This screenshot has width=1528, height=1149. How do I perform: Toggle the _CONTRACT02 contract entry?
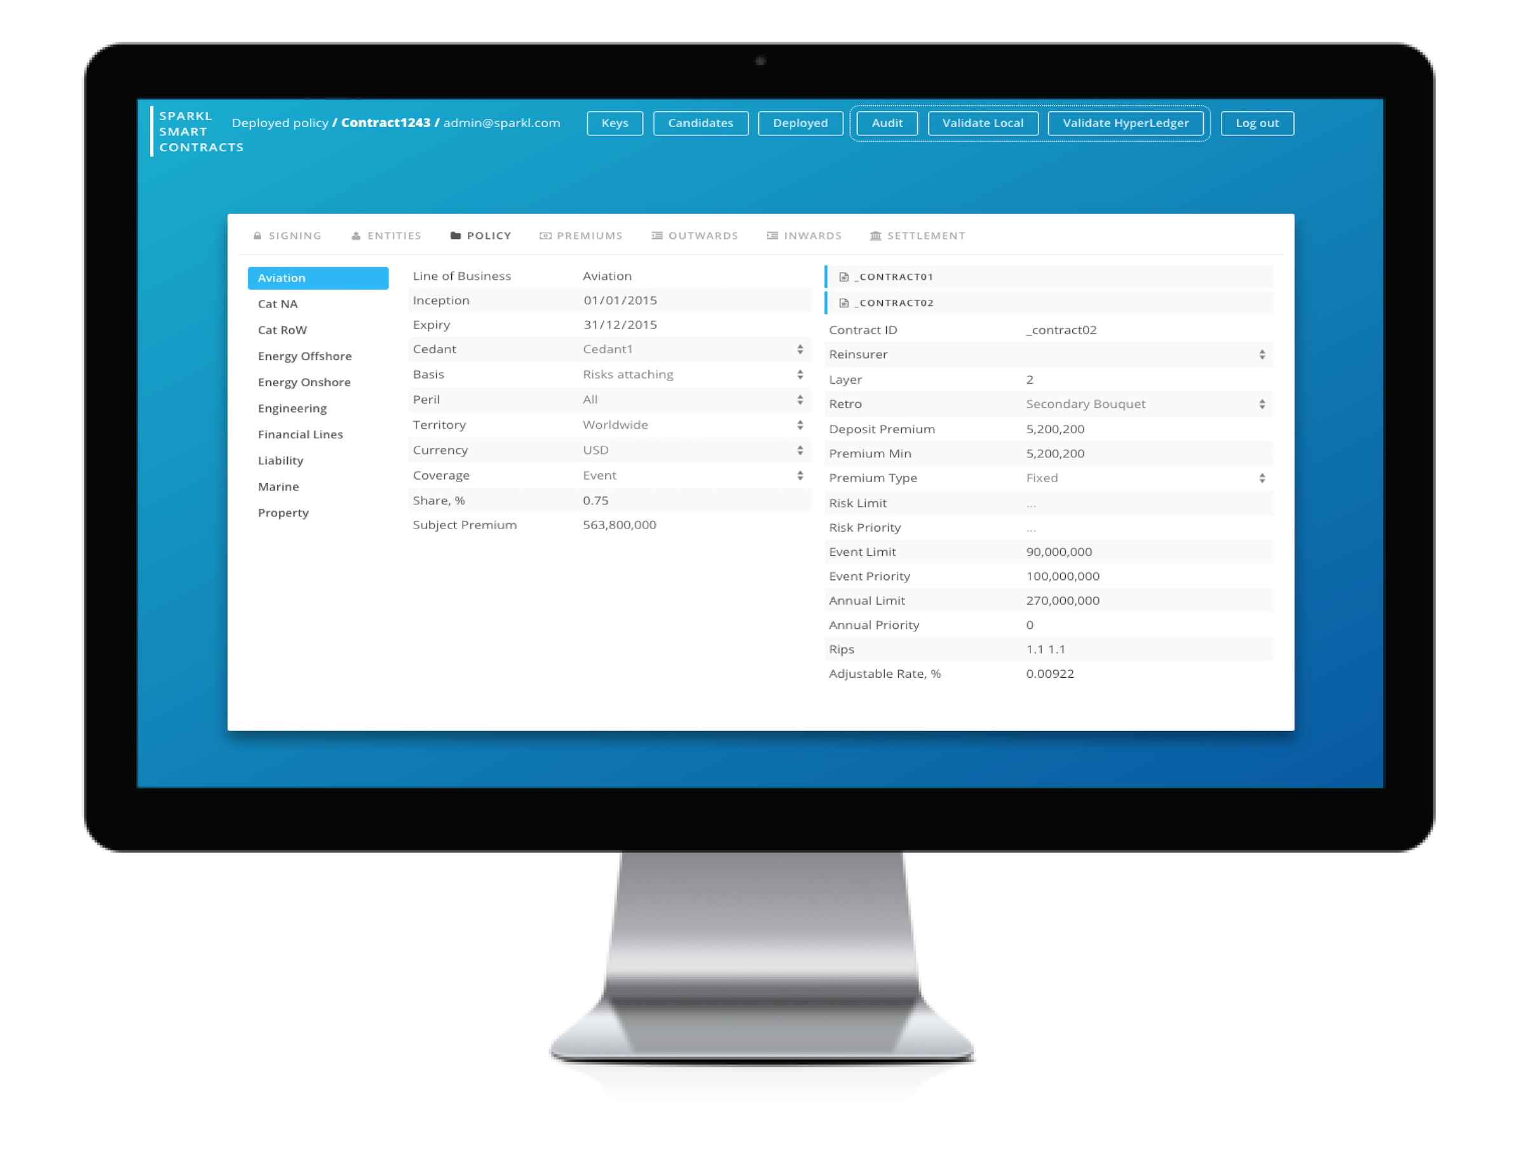891,302
